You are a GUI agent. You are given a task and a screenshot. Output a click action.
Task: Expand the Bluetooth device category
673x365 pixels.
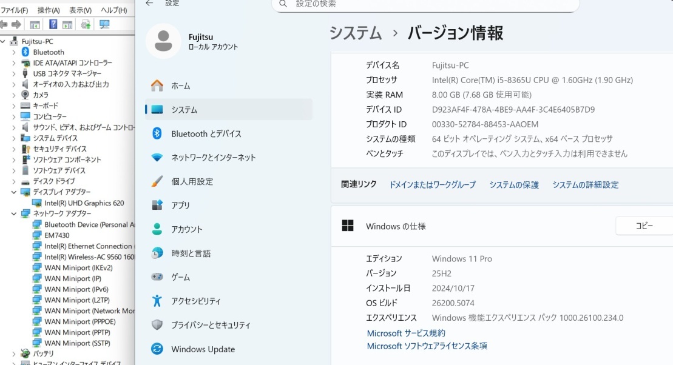14,52
